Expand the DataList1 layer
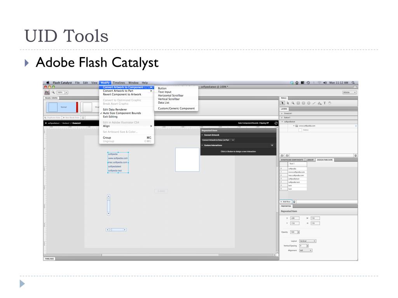The image size is (398, 298). (282, 113)
